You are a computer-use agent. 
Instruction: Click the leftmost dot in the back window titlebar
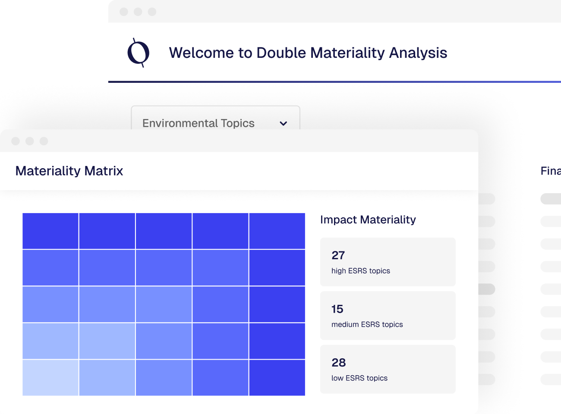[x=124, y=12]
